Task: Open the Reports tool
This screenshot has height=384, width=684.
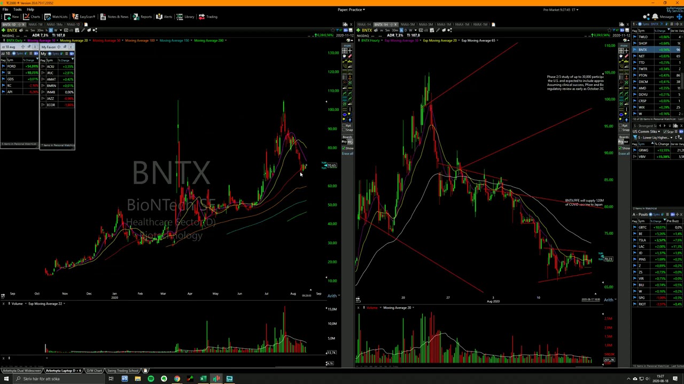Action: [x=142, y=17]
